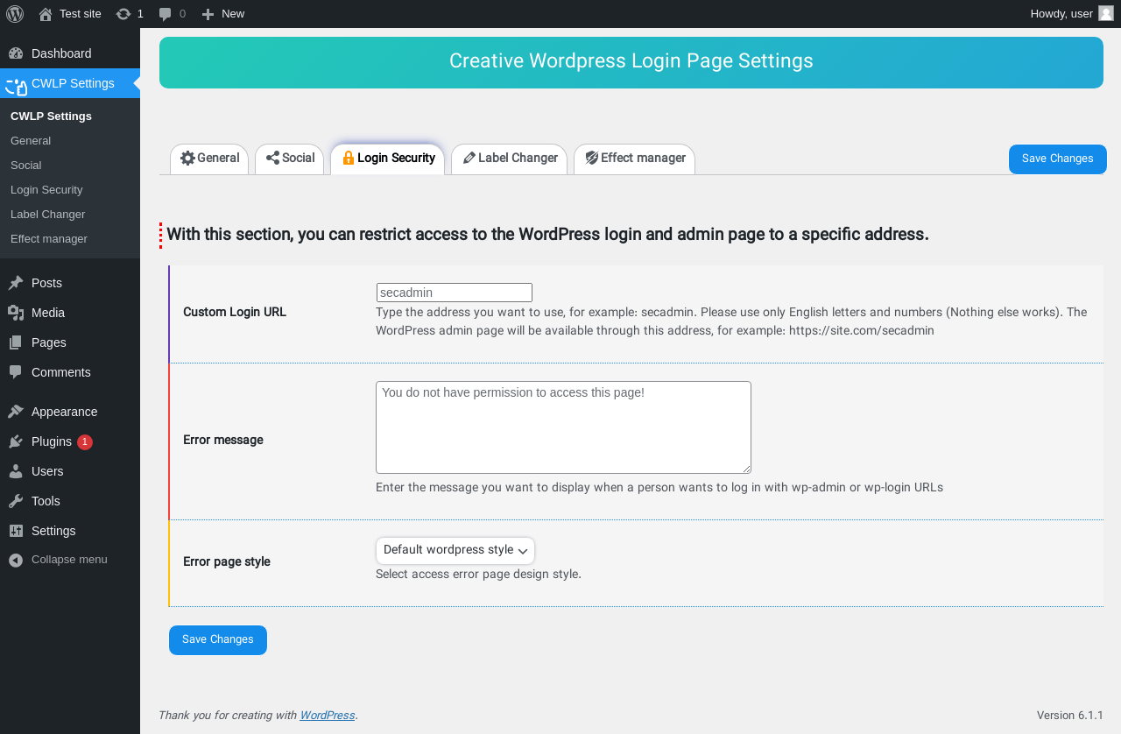The width and height of the screenshot is (1121, 734).
Task: Open the WordPress Settings menu label
Action: pyautogui.click(x=53, y=531)
